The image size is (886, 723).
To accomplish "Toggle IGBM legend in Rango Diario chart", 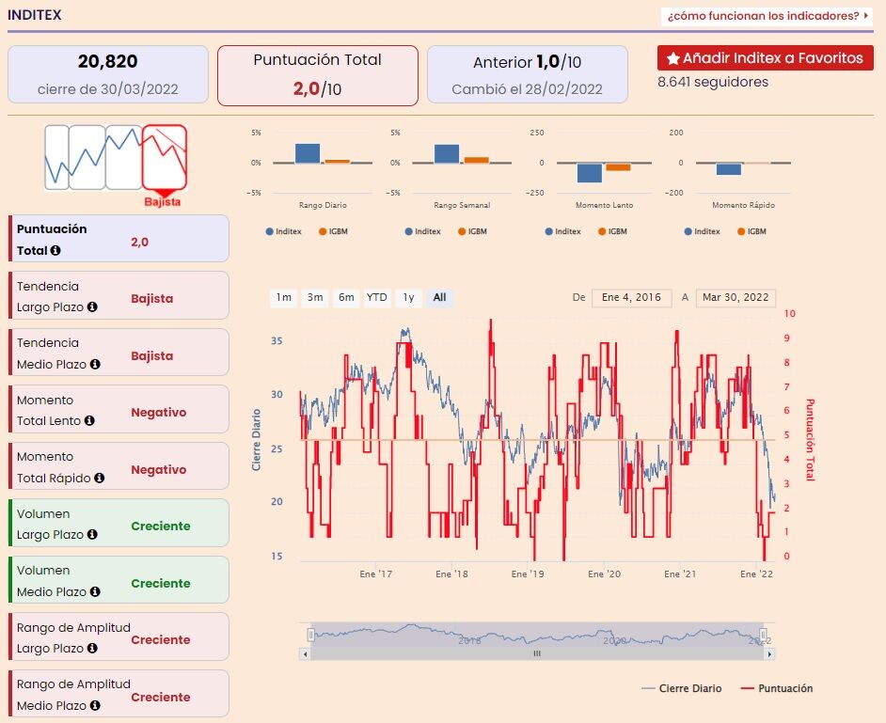I will [x=333, y=231].
